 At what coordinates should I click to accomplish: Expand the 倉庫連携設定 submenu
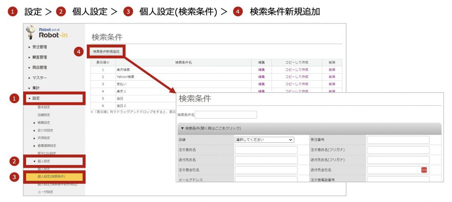pyautogui.click(x=45, y=146)
